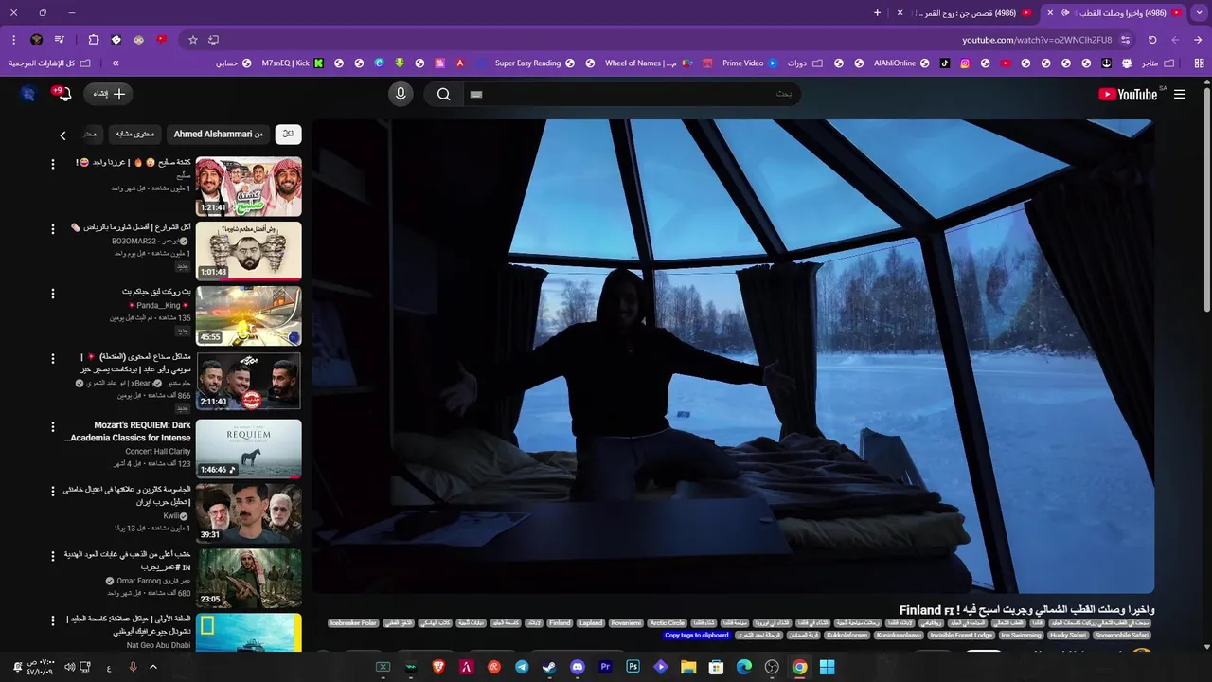
Task: Open the 23:05 Omar Farooq thumbnail
Action: [x=248, y=578]
